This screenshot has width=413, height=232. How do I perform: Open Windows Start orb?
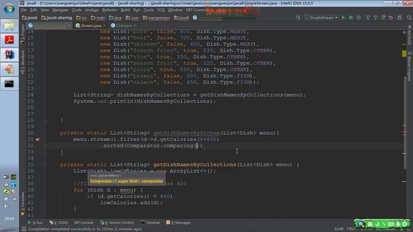tap(9, 9)
